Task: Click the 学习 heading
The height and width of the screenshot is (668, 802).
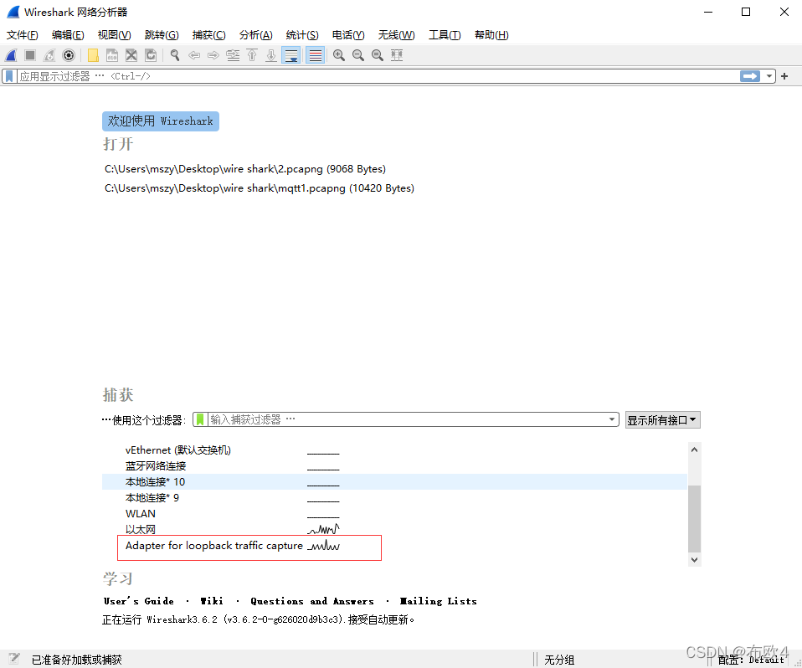Action: pyautogui.click(x=118, y=578)
